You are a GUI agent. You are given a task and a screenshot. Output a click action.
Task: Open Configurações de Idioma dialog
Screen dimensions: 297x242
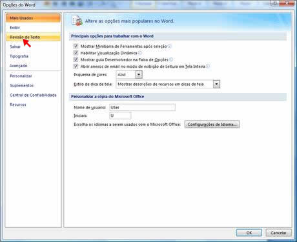(212, 125)
